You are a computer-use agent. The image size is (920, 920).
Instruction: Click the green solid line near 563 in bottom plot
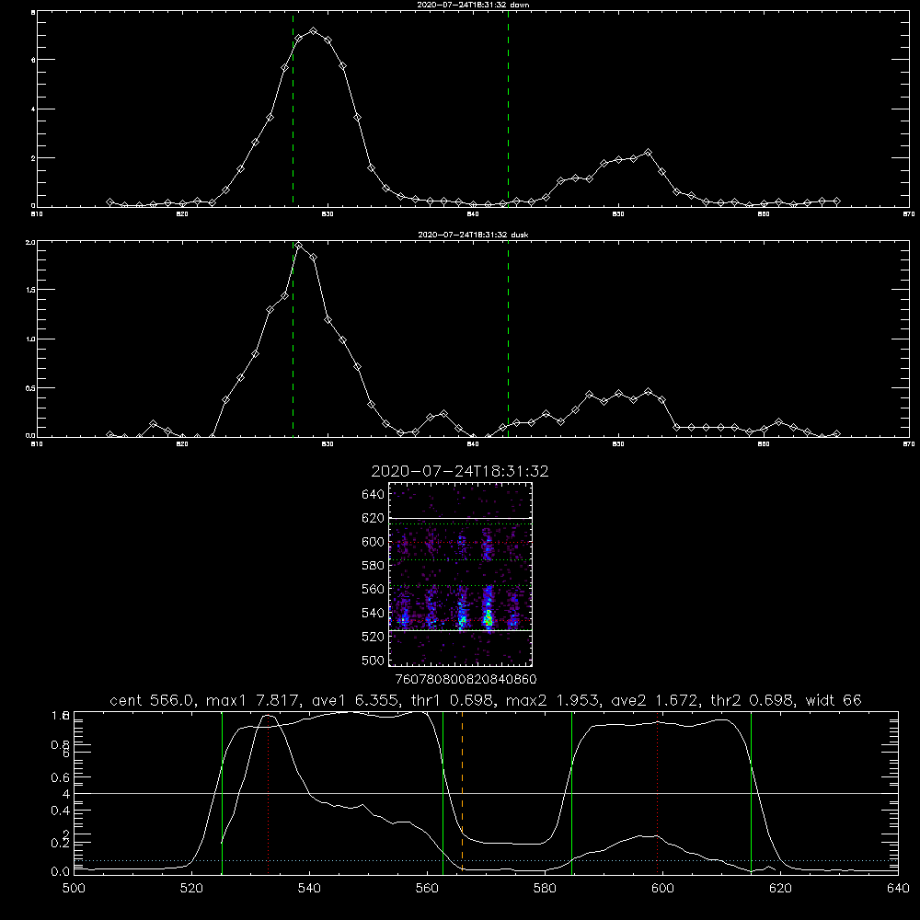click(443, 792)
